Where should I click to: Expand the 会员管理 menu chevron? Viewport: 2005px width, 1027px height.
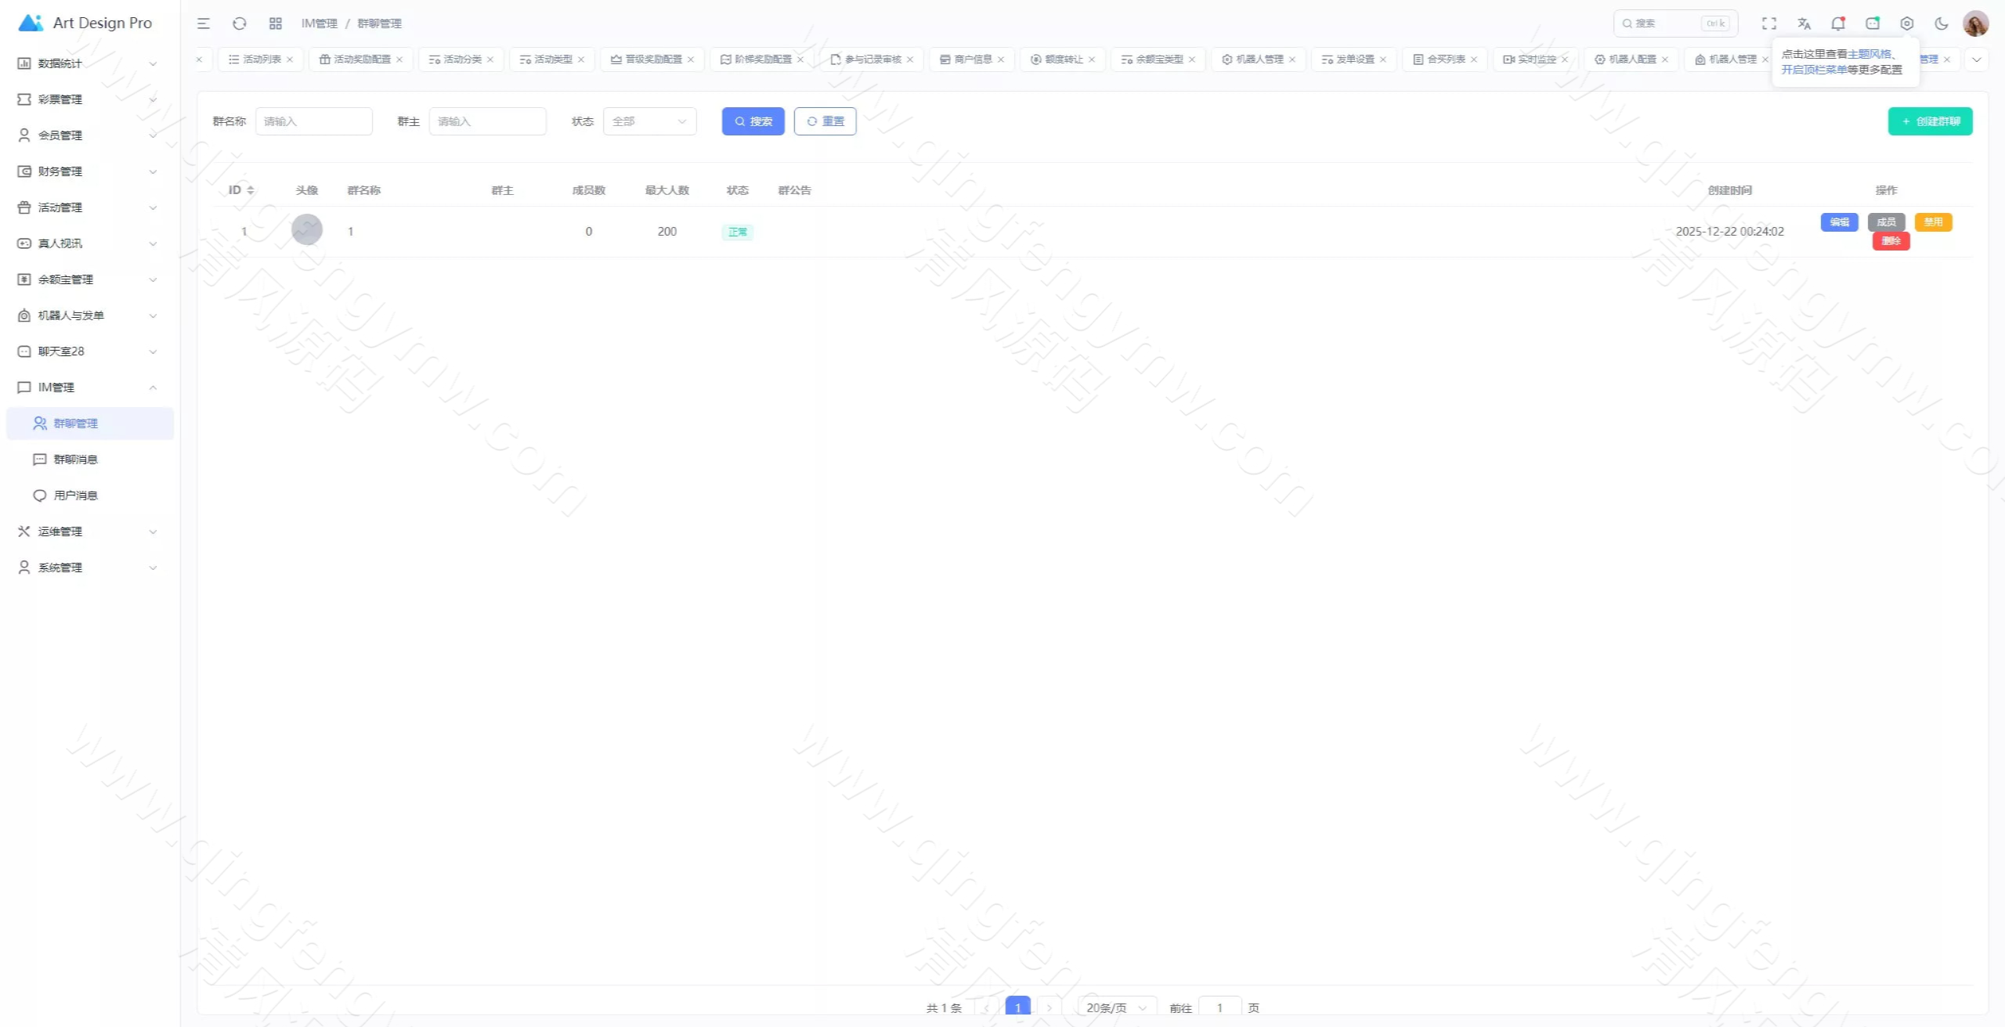[x=154, y=135]
